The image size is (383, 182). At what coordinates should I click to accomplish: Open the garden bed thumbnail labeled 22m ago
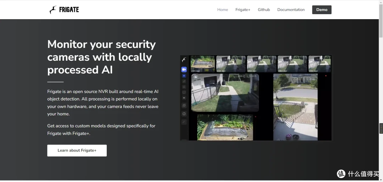203,64
